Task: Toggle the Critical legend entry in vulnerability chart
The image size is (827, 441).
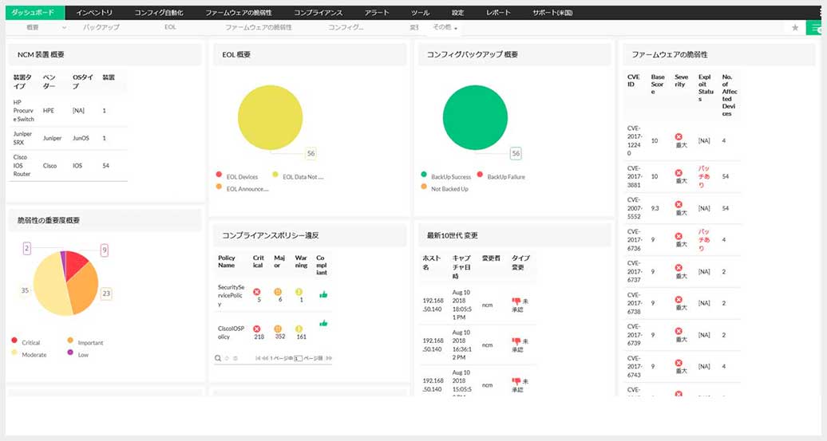Action: (x=26, y=342)
